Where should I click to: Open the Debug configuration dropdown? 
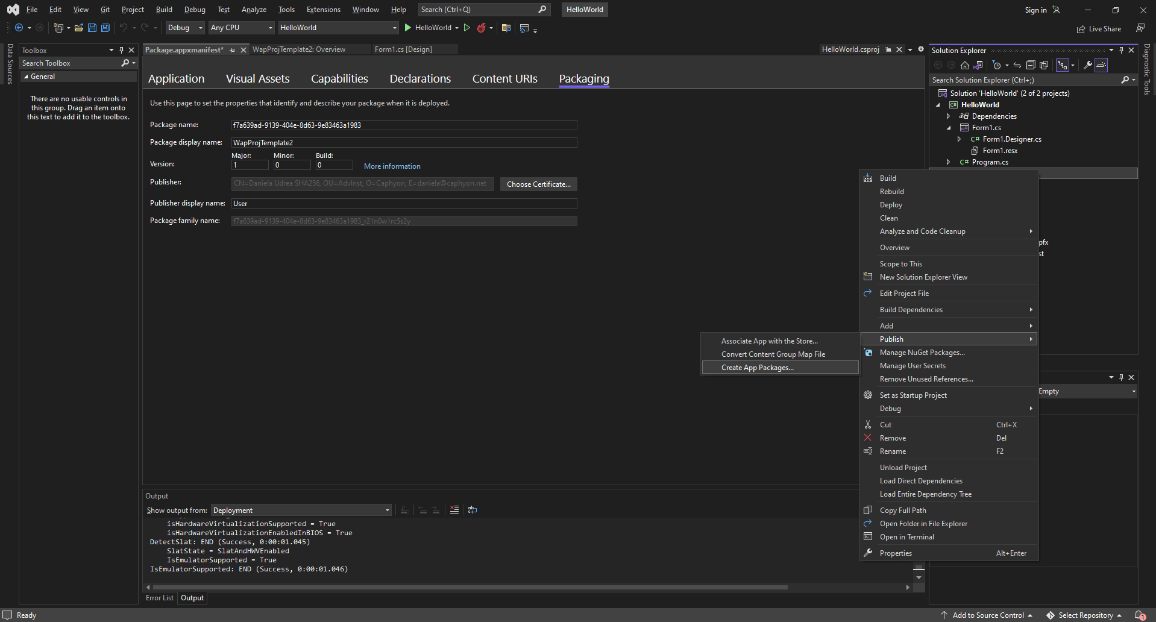coord(186,28)
